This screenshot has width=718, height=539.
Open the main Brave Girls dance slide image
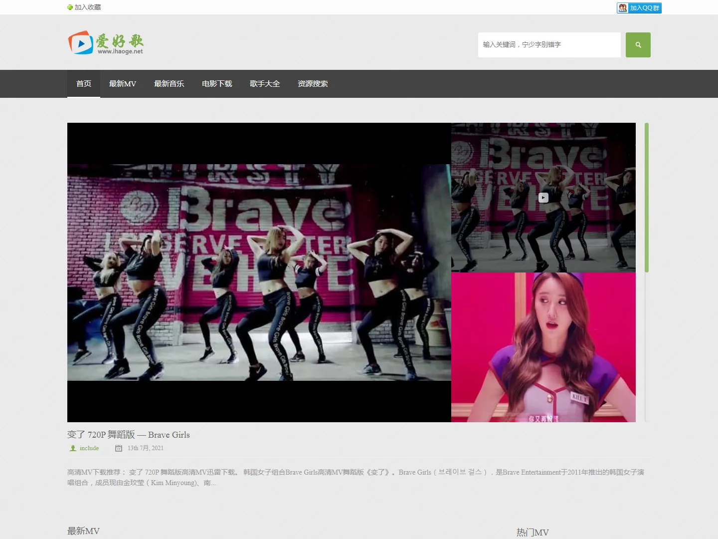click(x=259, y=272)
